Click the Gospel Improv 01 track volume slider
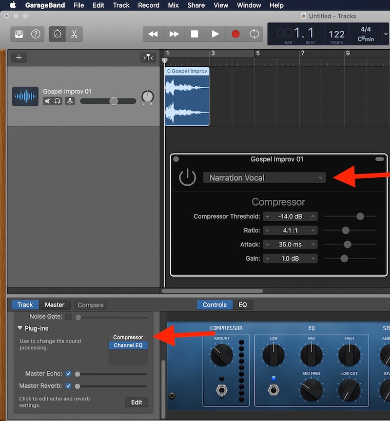The image size is (390, 421). 108,101
